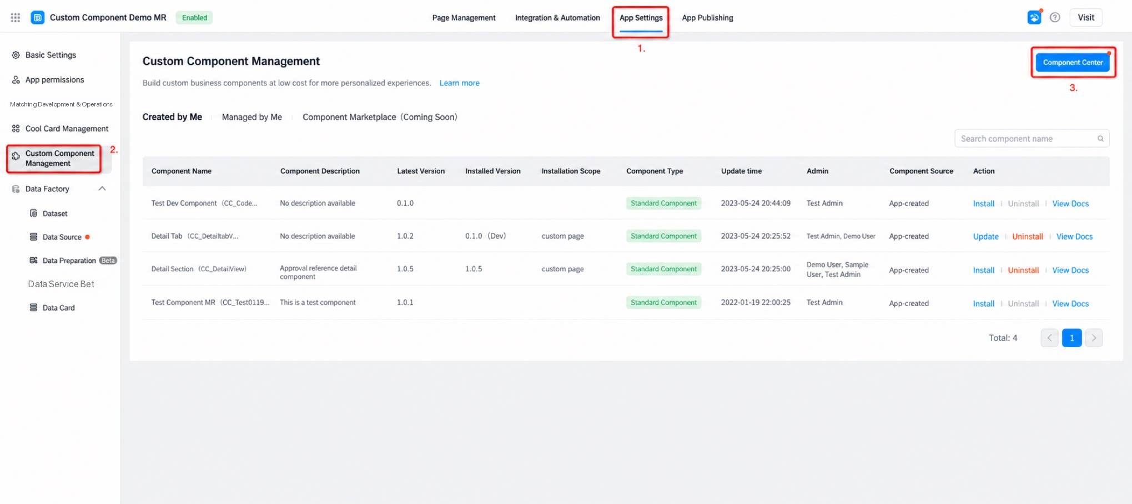Viewport: 1132px width, 504px height.
Task: Open the Page Management tab
Action: (464, 18)
